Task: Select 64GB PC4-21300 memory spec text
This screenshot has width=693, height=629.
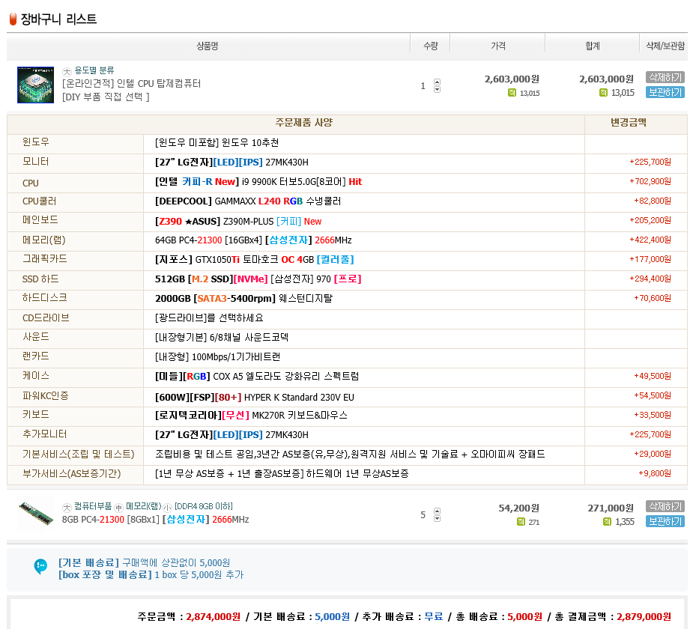Action: (x=253, y=240)
